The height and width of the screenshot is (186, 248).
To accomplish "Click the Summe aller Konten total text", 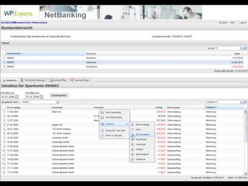I will pos(230,71).
